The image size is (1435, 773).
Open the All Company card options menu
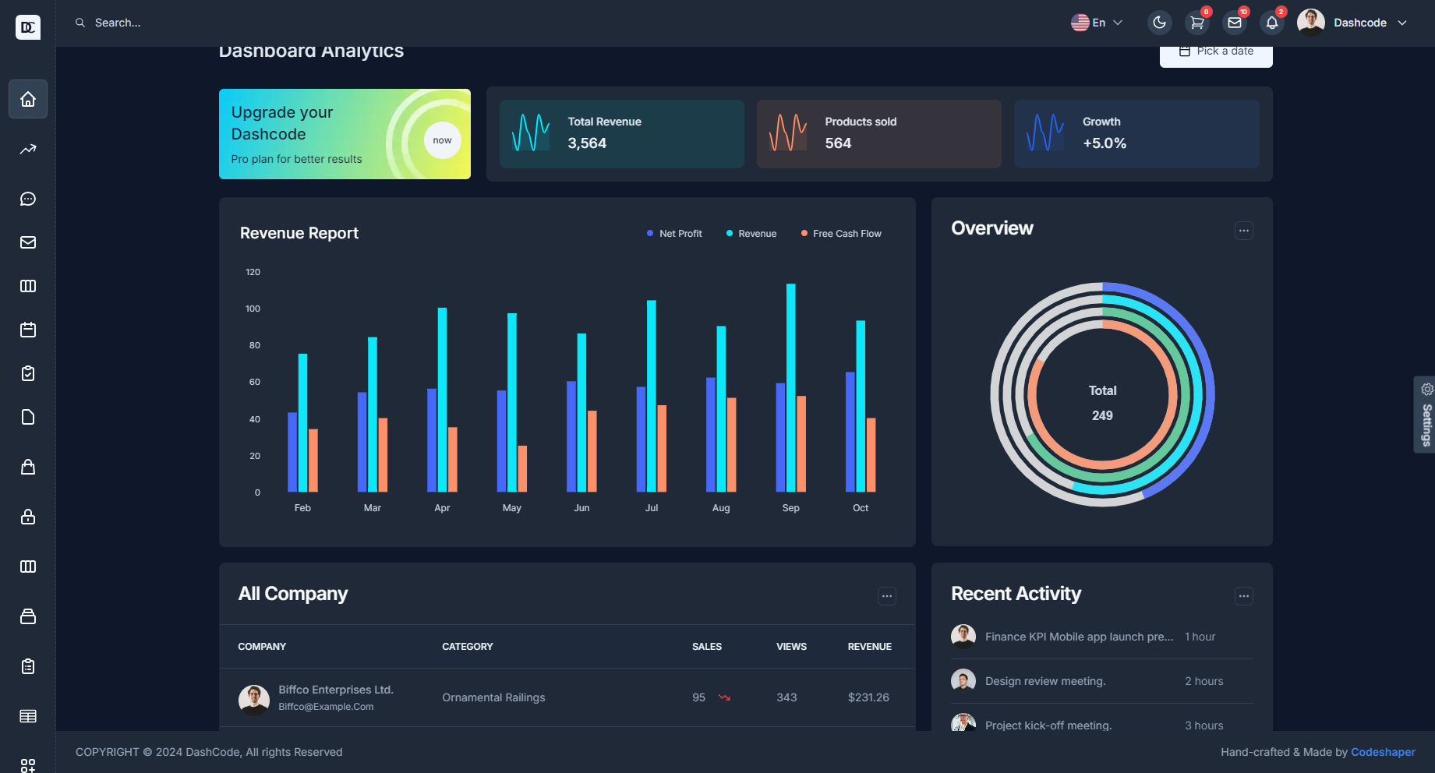pyautogui.click(x=887, y=596)
